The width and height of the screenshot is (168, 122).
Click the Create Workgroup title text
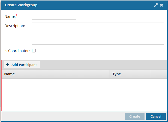pos(21,5)
